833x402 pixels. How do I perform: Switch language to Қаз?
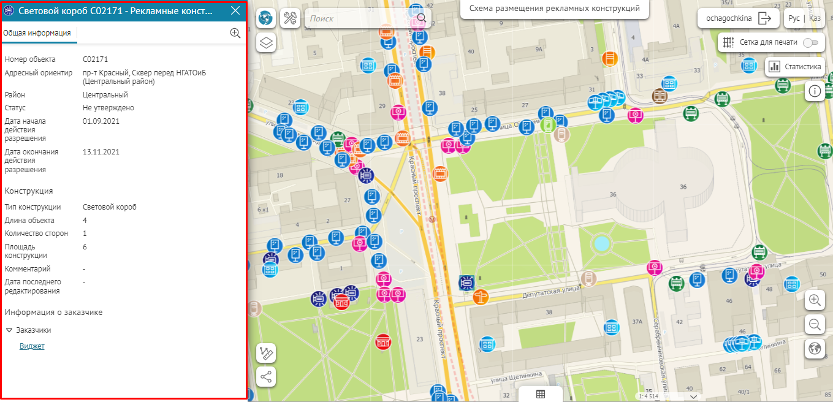pos(815,18)
